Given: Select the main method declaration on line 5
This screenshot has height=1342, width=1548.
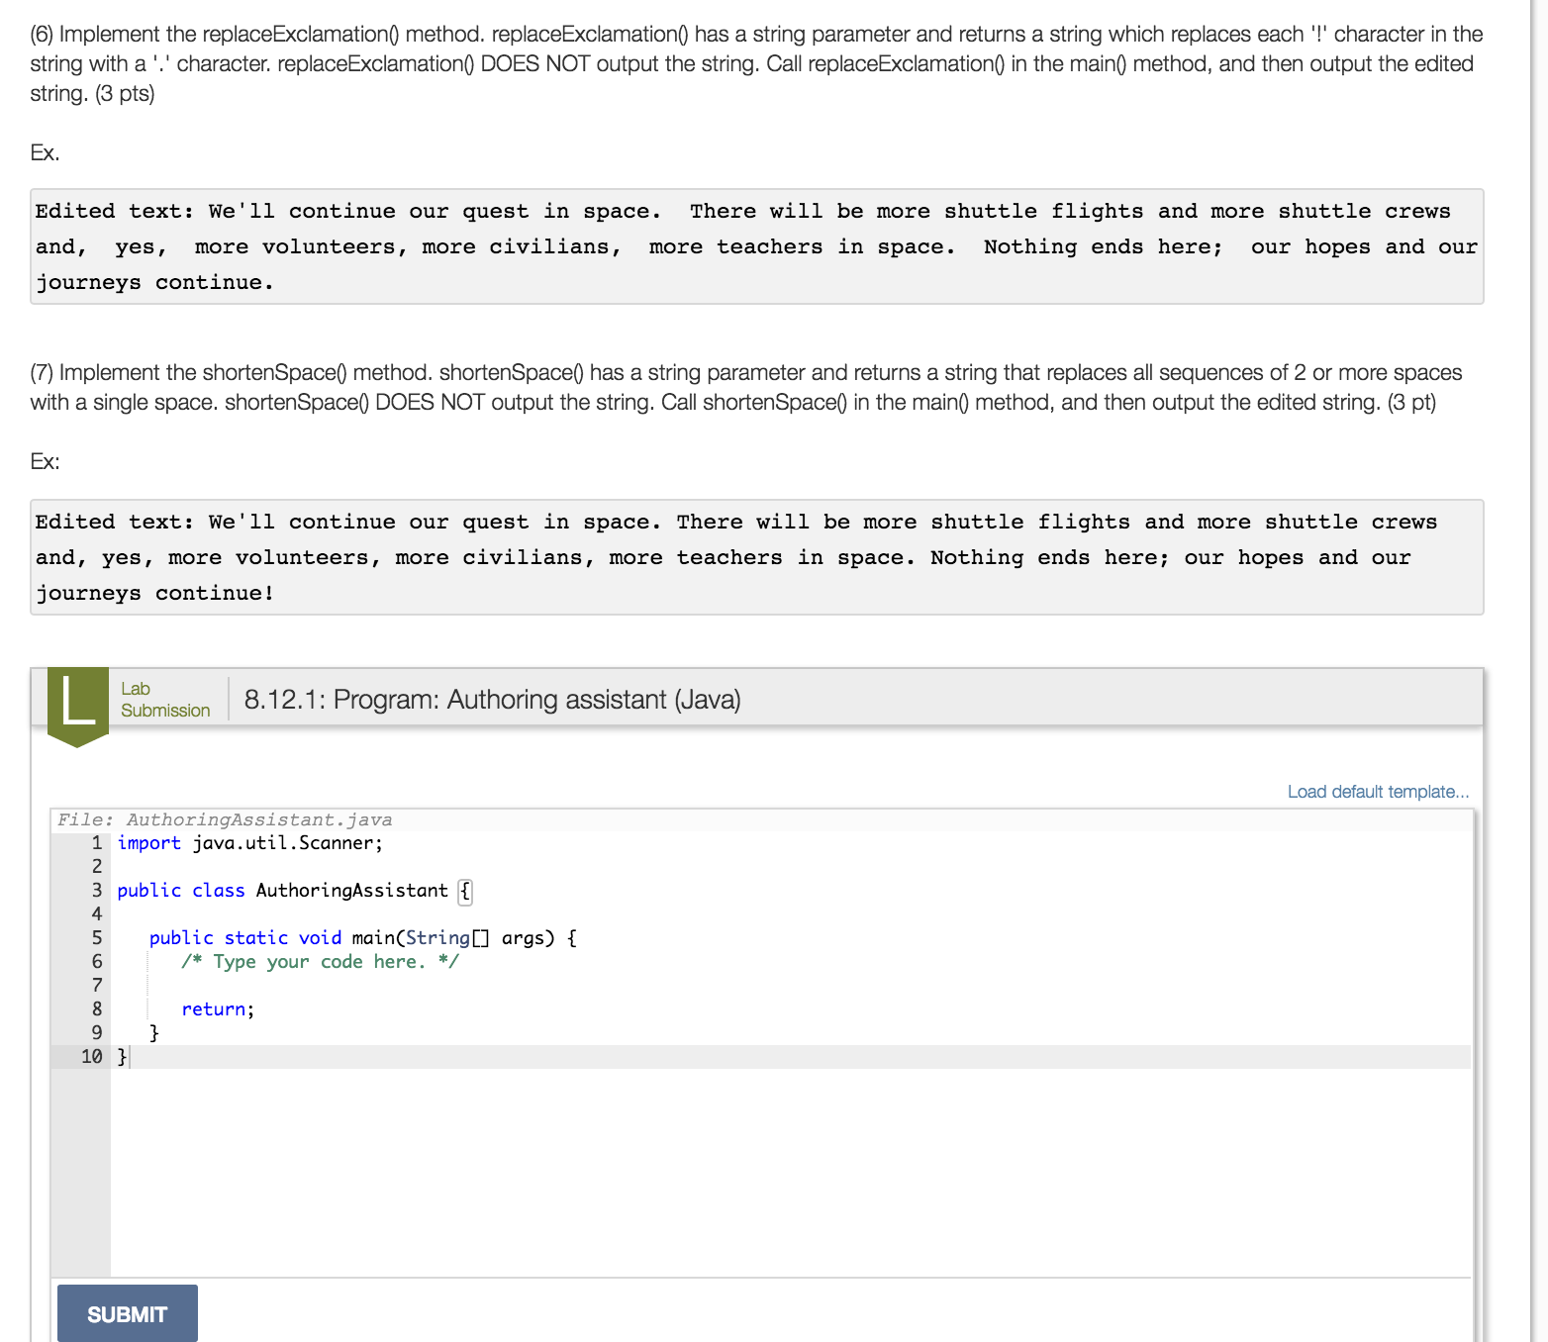Looking at the screenshot, I should point(361,937).
